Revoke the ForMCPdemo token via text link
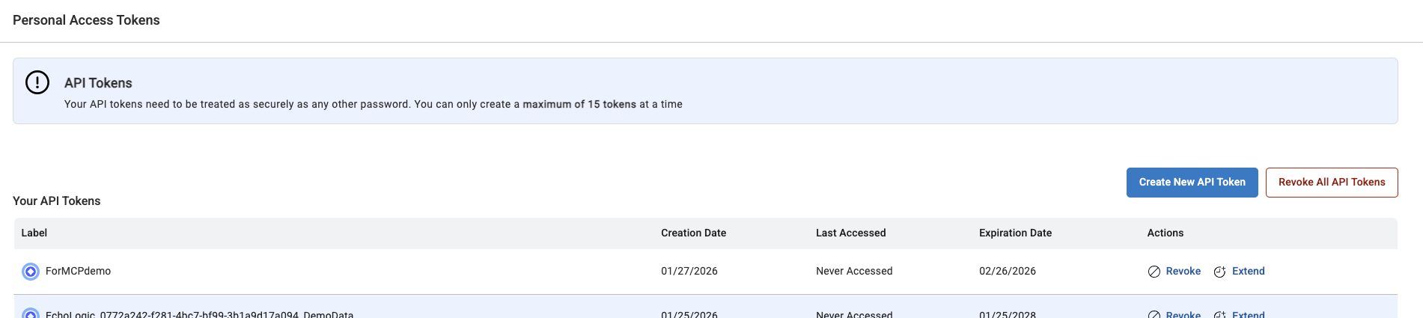This screenshot has height=318, width=1423. click(x=1183, y=272)
